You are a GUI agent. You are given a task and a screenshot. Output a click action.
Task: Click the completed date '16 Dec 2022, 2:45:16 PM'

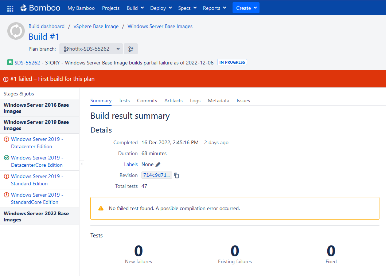tap(170, 143)
